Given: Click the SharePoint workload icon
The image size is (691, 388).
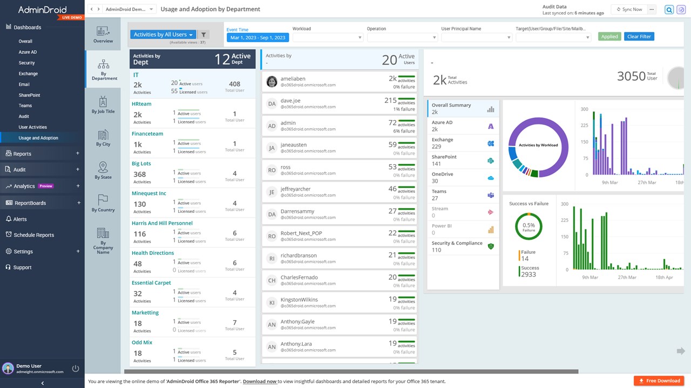Looking at the screenshot, I should pos(491,161).
